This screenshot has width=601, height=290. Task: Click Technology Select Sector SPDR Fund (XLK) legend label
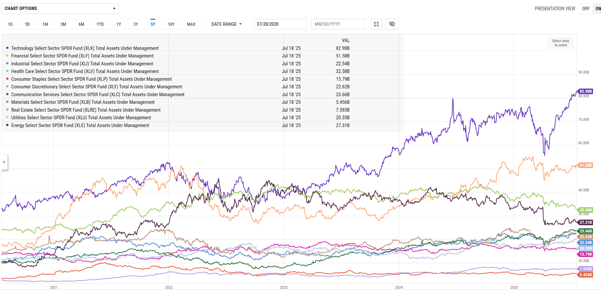point(85,48)
